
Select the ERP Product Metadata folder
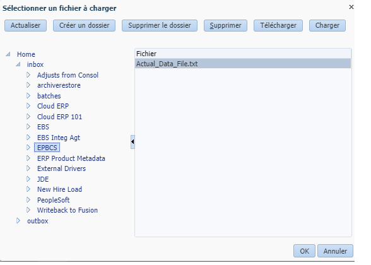(71, 158)
